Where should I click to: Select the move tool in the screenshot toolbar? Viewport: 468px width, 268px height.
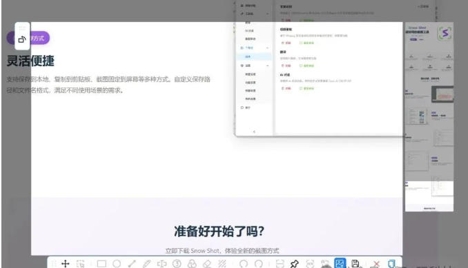coord(65,264)
